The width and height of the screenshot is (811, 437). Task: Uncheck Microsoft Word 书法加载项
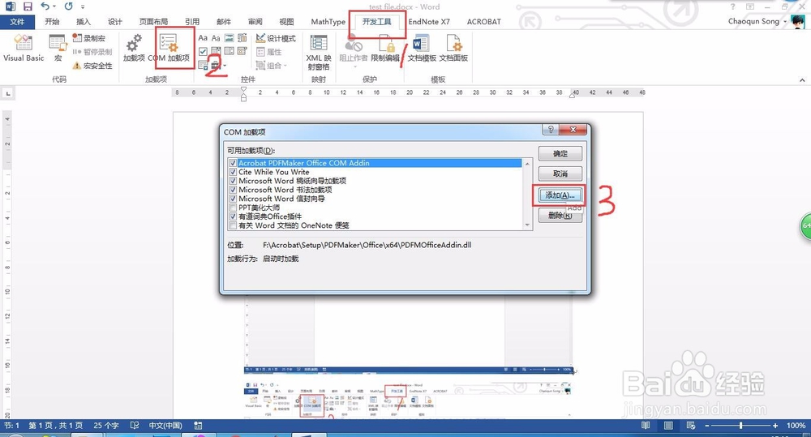(233, 190)
